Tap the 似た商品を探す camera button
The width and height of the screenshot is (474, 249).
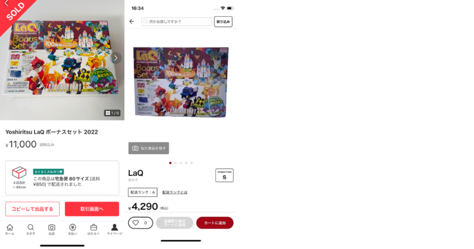click(149, 149)
